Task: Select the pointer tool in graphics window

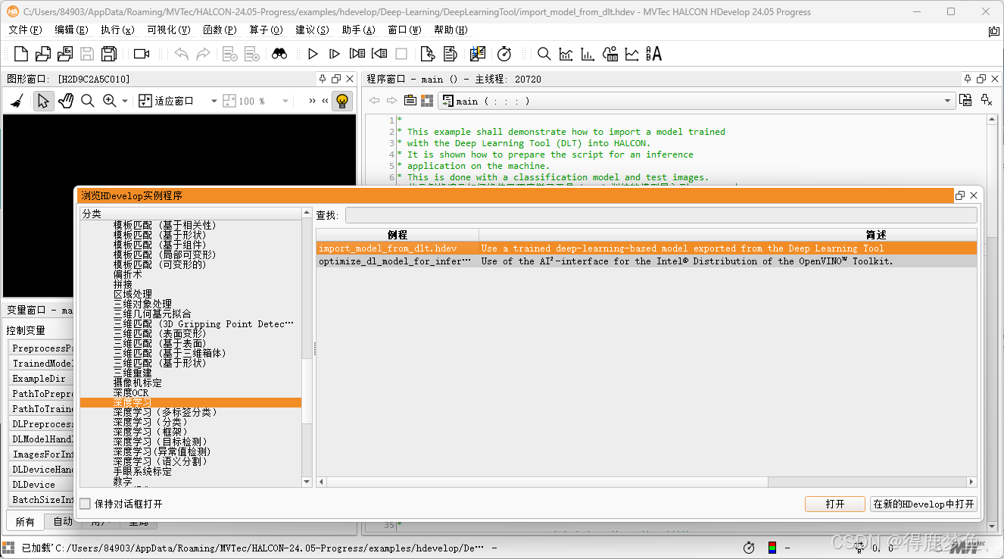Action: [x=43, y=101]
